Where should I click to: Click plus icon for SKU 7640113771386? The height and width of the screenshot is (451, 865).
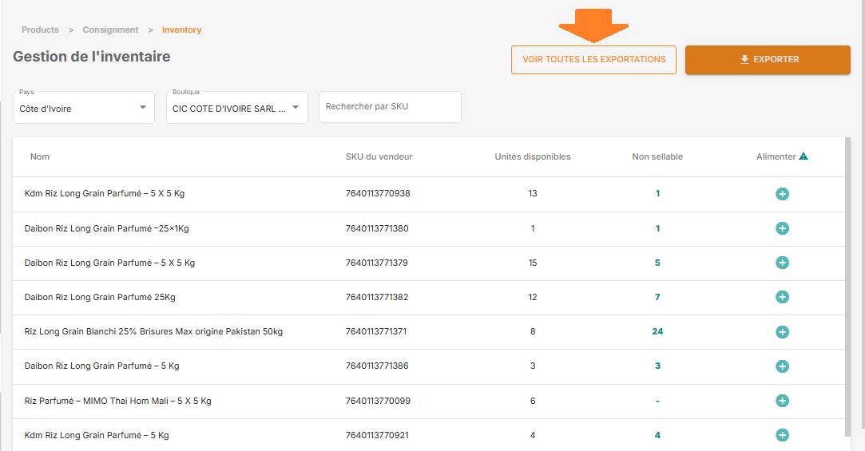pos(782,366)
